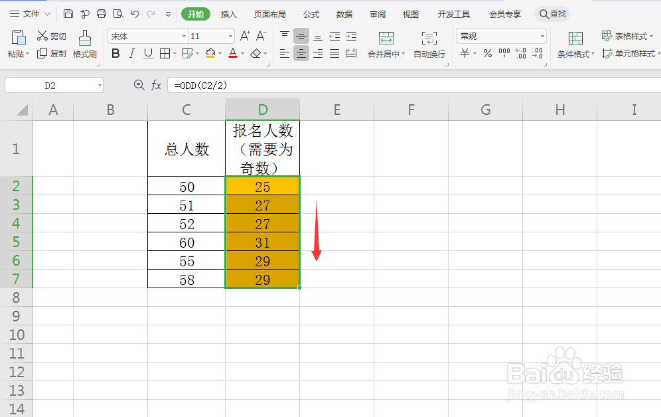Select the Format Painter (格式刷) brush
661x417 pixels.
tap(85, 44)
